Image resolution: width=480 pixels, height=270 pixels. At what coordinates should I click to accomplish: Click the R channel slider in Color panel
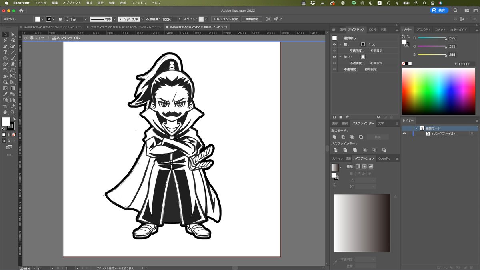tap(432, 38)
